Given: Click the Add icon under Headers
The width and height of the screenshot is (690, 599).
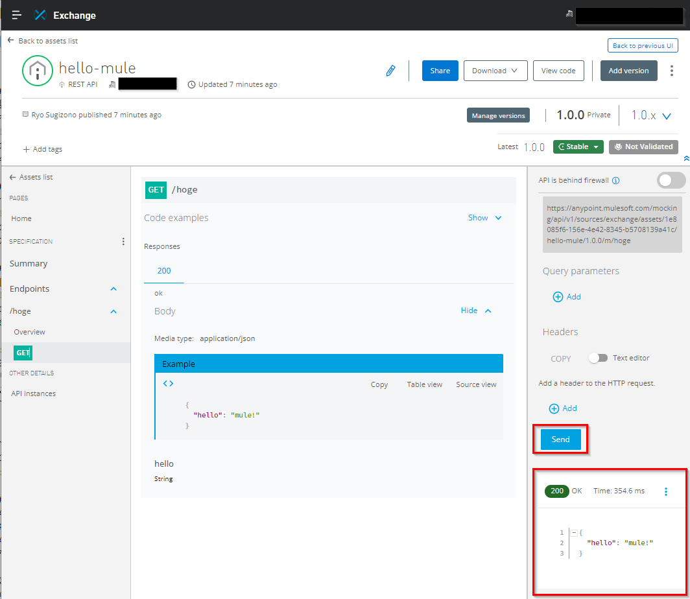Looking at the screenshot, I should pyautogui.click(x=564, y=408).
